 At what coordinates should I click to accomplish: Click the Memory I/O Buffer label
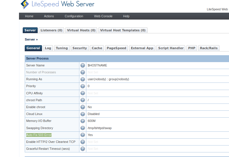tap(39, 121)
